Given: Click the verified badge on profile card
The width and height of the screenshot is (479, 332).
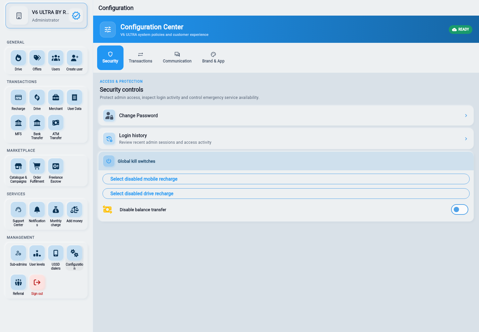Looking at the screenshot, I should (76, 16).
